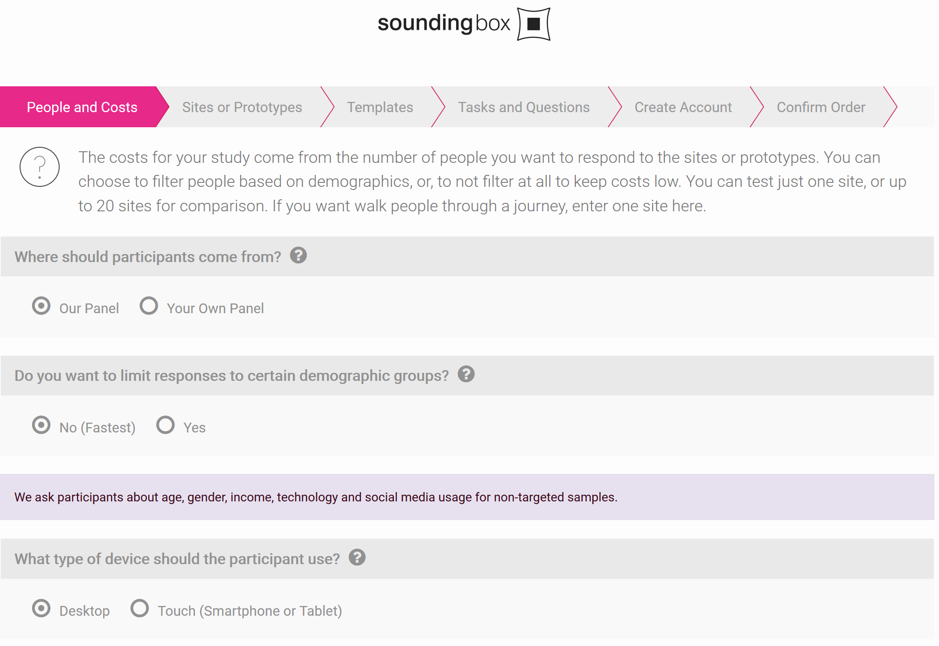The image size is (939, 646).
Task: Click the large circled question mark icon
Action: (x=40, y=167)
